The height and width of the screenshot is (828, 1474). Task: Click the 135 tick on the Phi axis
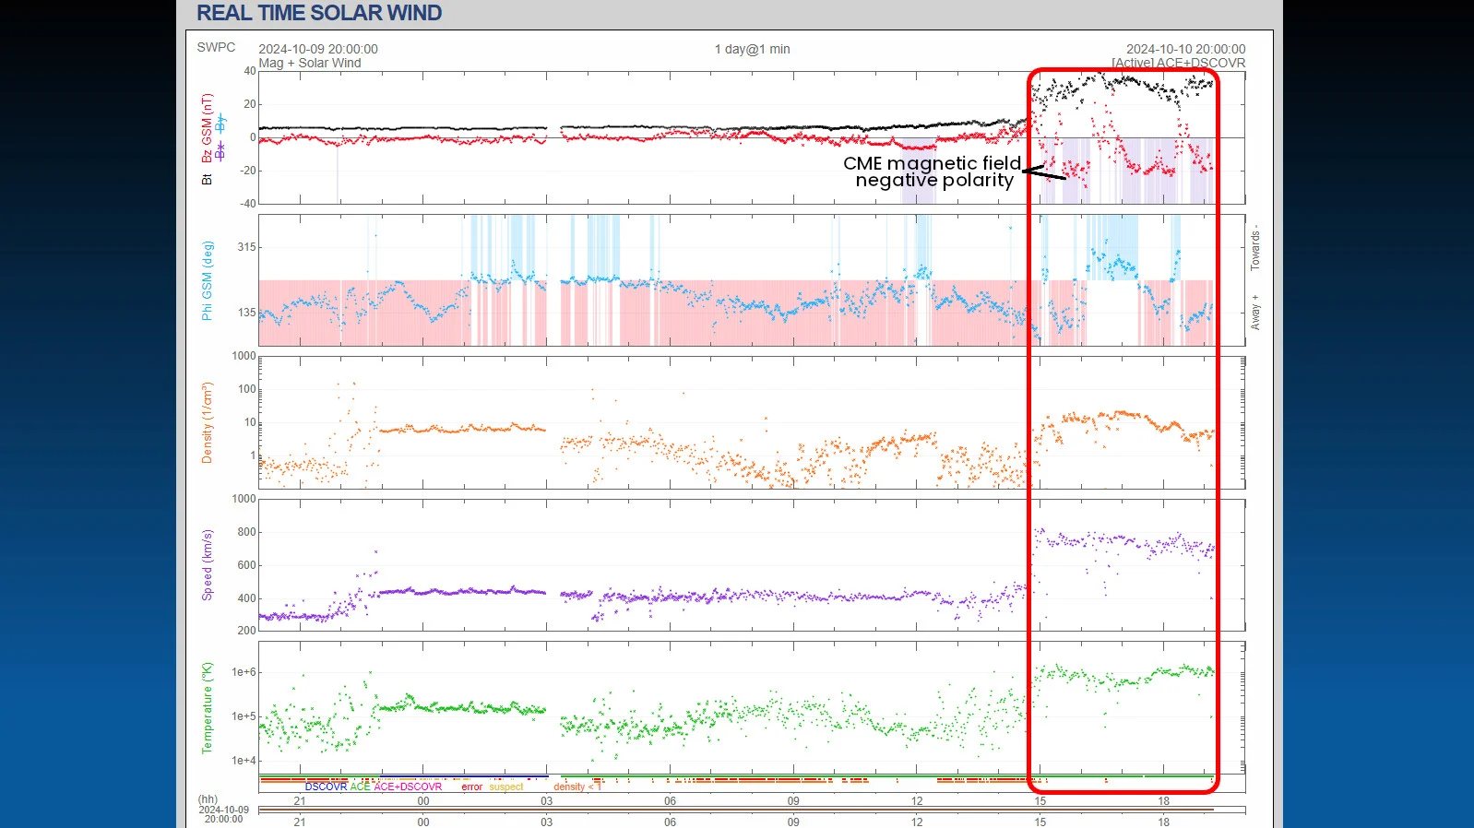(x=246, y=313)
